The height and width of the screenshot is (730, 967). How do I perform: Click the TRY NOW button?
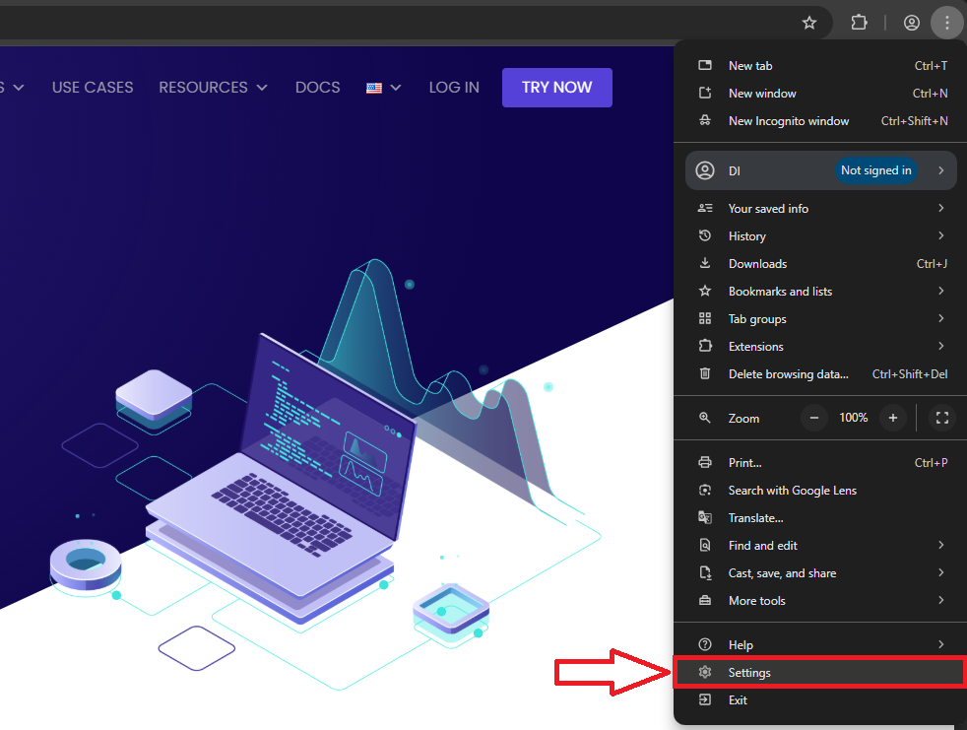[556, 88]
